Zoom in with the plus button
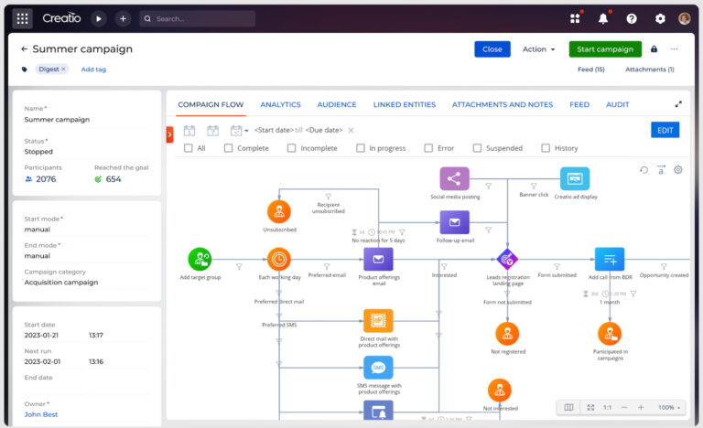This screenshot has height=428, width=703. [641, 407]
